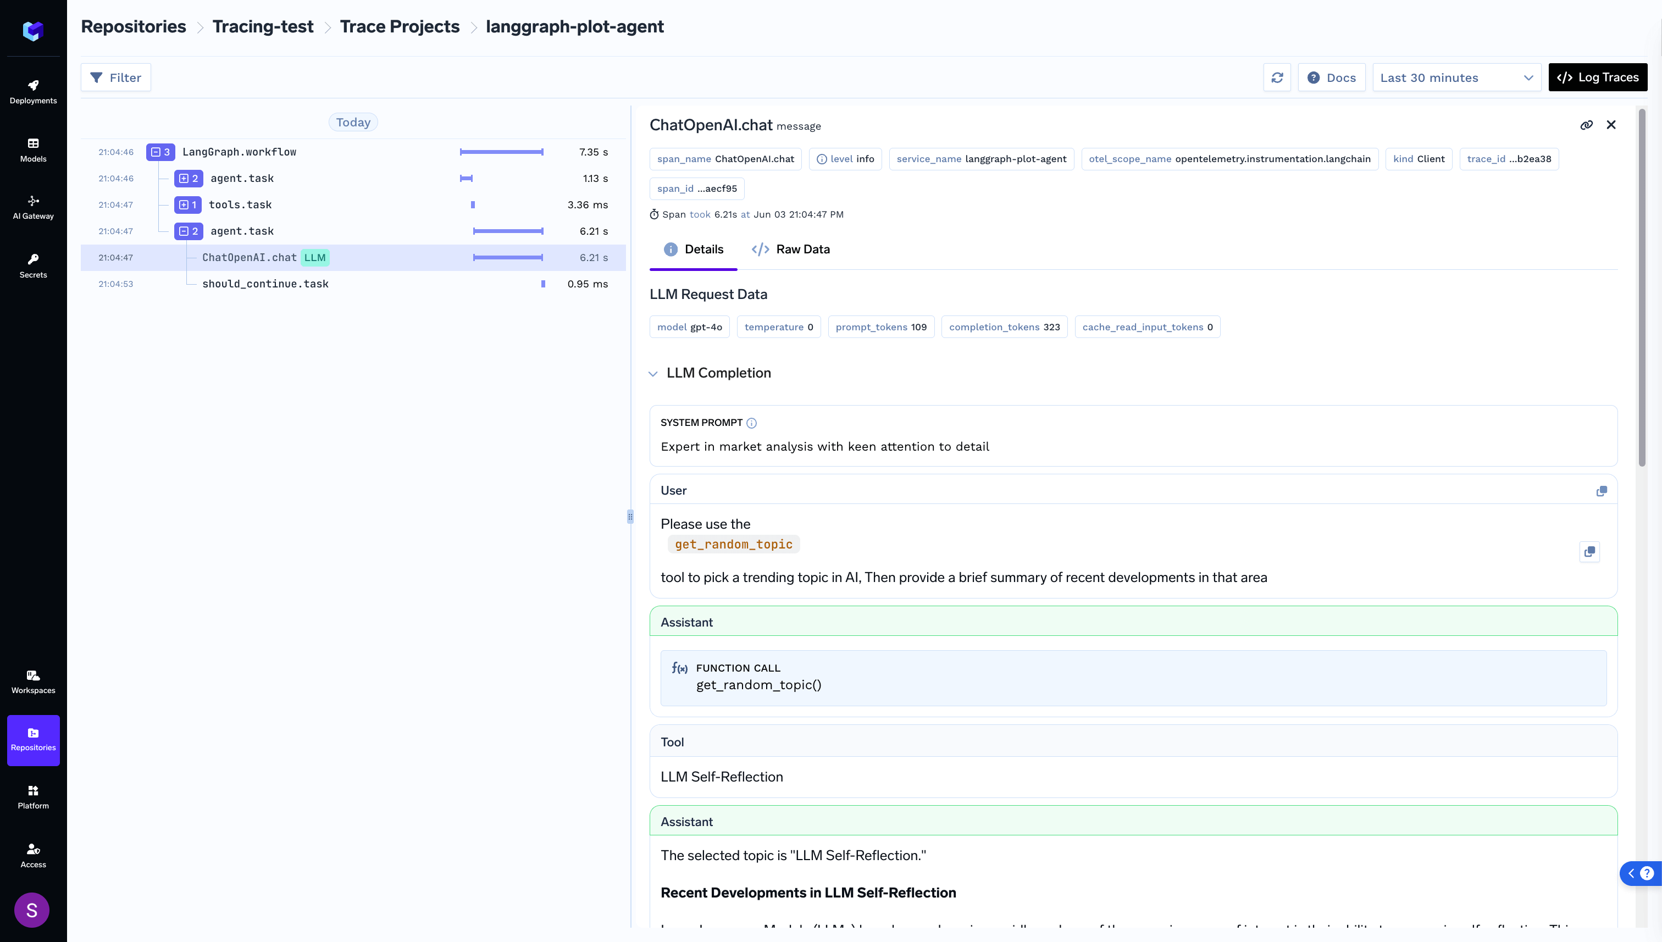Click the refresh traces icon
Viewport: 1662px width, 942px height.
click(1277, 77)
